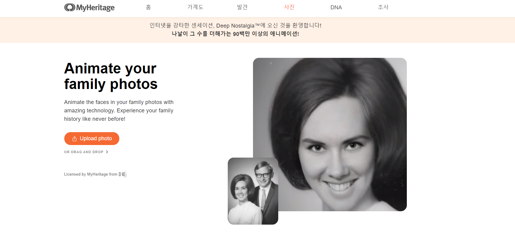
Task: Click OR DRAG AND DROP link
Action: (x=86, y=152)
